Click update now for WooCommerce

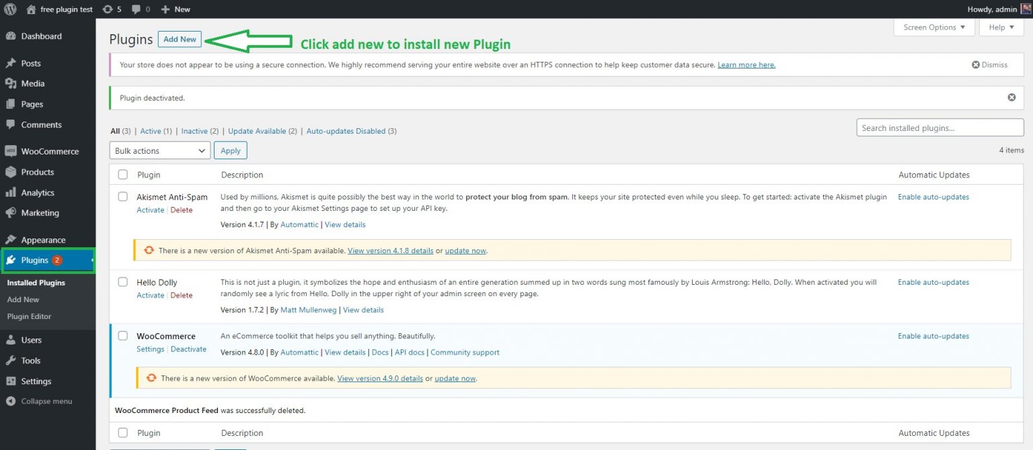click(x=455, y=378)
